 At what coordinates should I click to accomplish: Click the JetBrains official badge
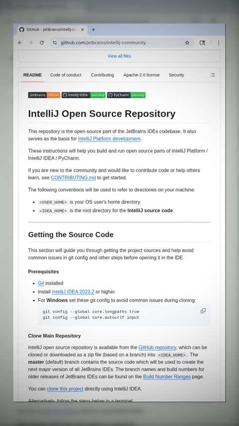coord(44,95)
